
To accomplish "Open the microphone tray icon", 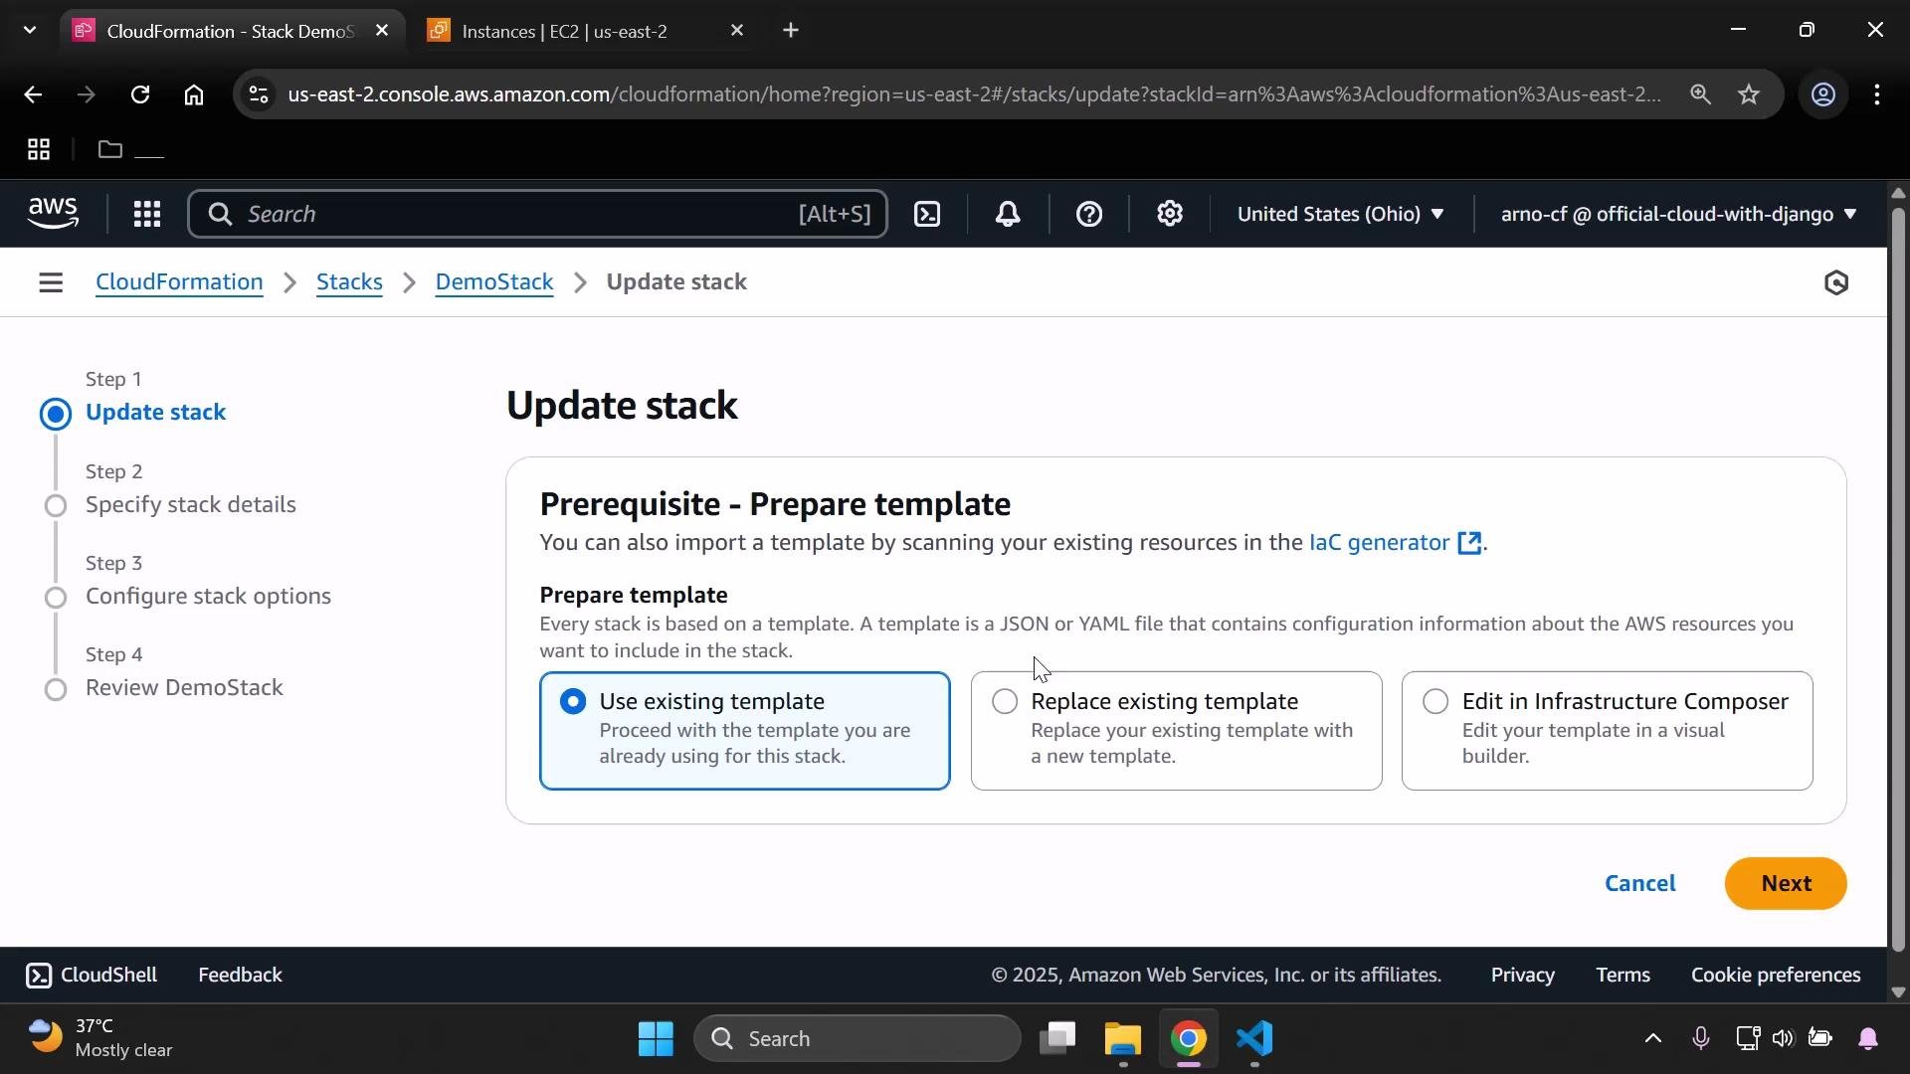I will (x=1700, y=1039).
